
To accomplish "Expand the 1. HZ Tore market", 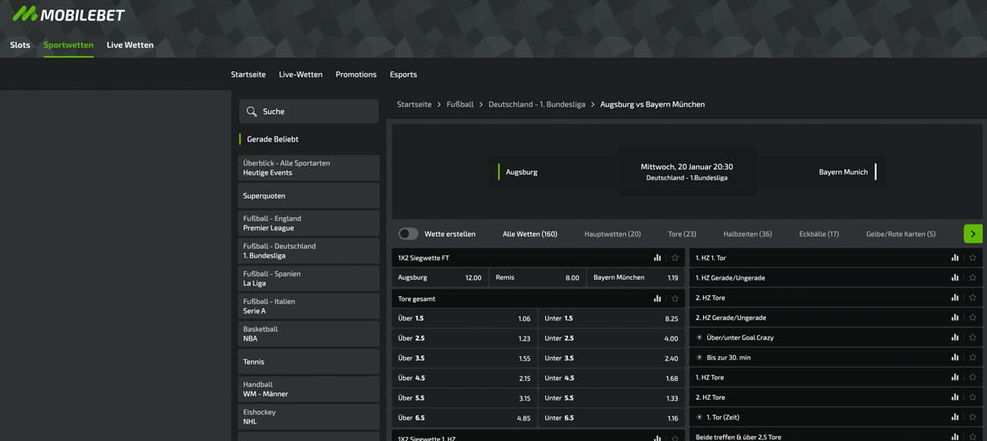I will 835,377.
